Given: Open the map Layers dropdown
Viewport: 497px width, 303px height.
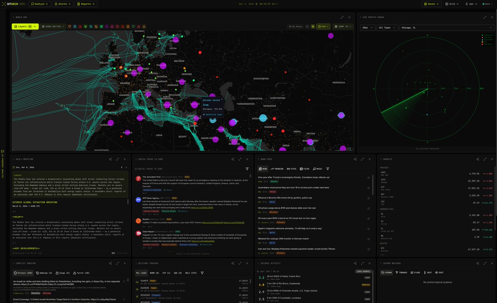Looking at the screenshot, I should coord(25,26).
